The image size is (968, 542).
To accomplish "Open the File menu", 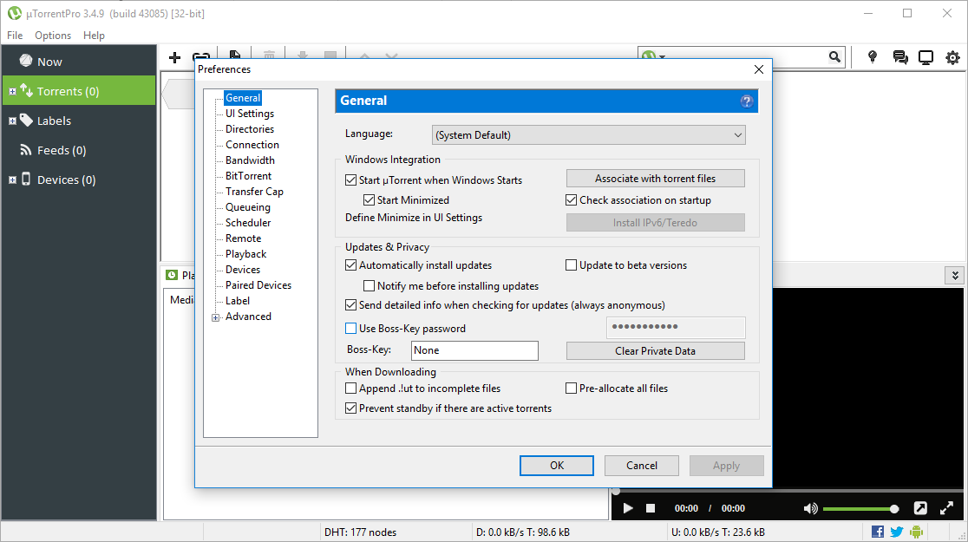I will 15,36.
